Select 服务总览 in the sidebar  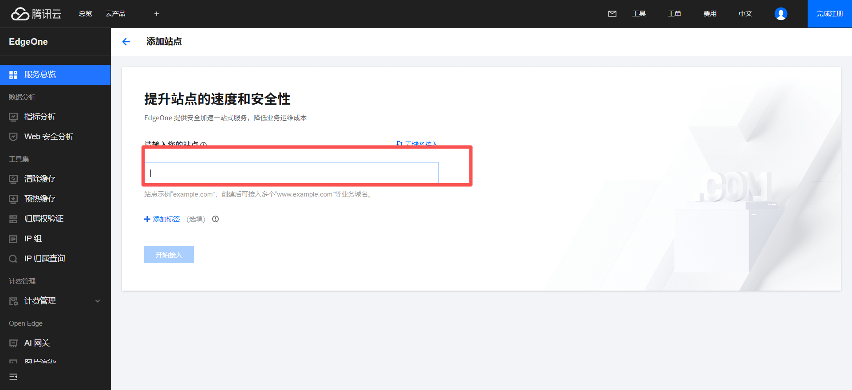pyautogui.click(x=55, y=75)
